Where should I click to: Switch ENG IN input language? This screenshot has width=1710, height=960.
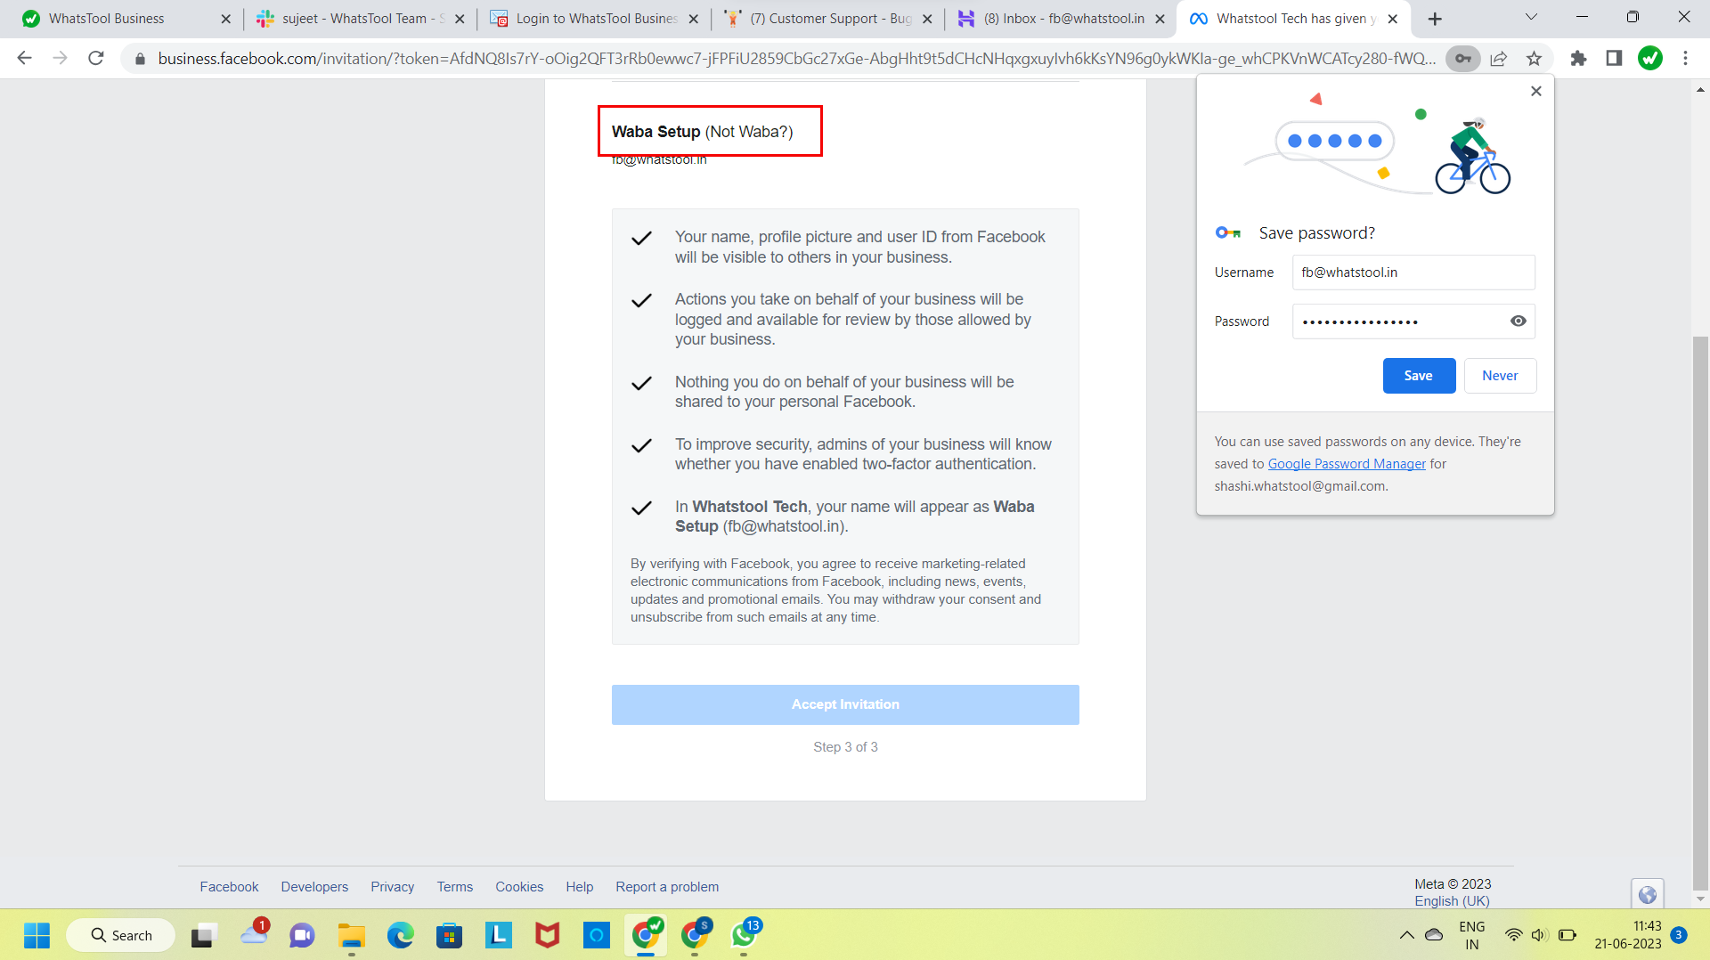[1472, 935]
